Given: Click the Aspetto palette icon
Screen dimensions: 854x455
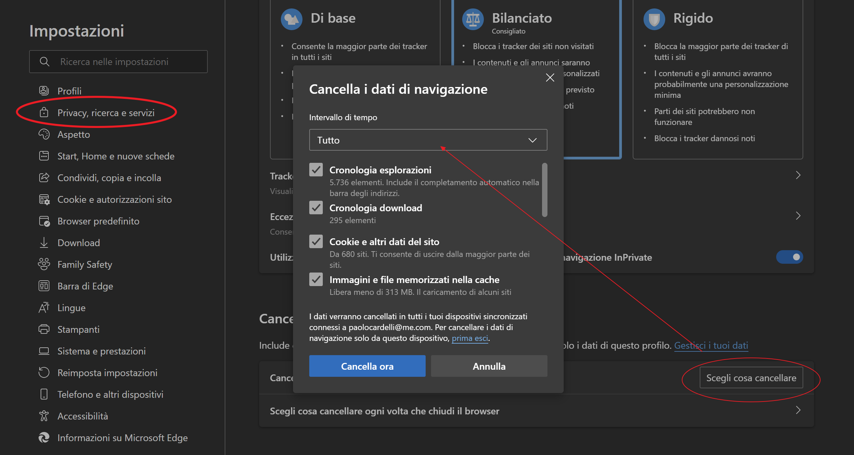Looking at the screenshot, I should [x=44, y=134].
